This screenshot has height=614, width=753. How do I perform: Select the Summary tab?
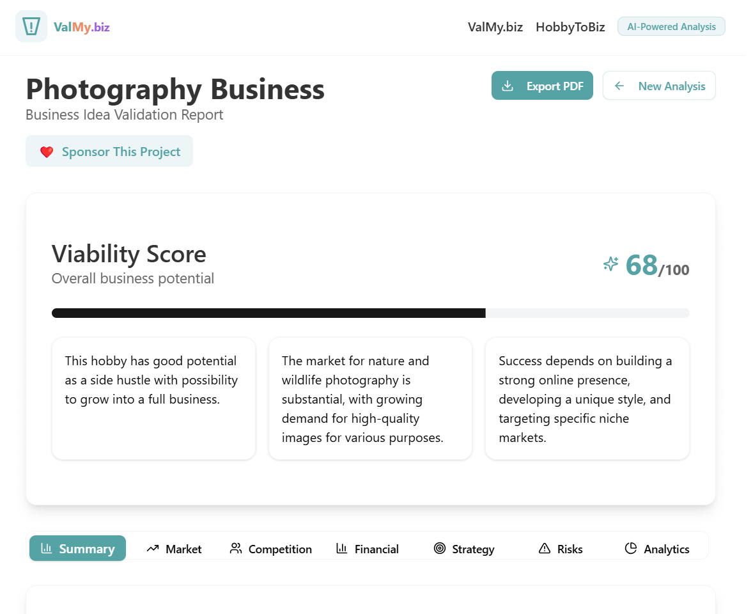78,548
